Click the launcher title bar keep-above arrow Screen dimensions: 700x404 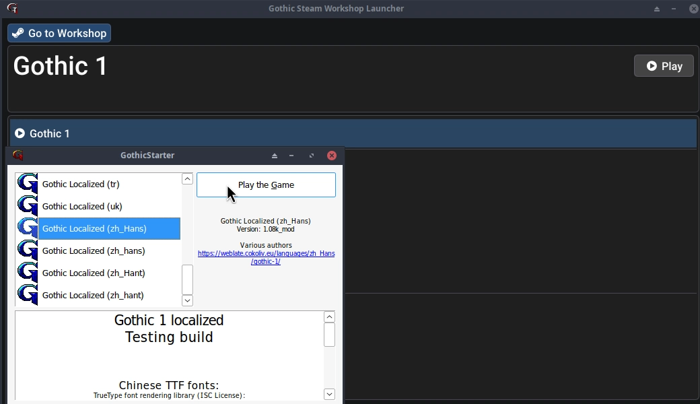[x=657, y=9]
